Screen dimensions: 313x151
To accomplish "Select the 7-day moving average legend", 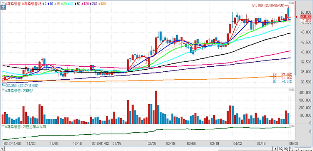I will click(x=45, y=4).
